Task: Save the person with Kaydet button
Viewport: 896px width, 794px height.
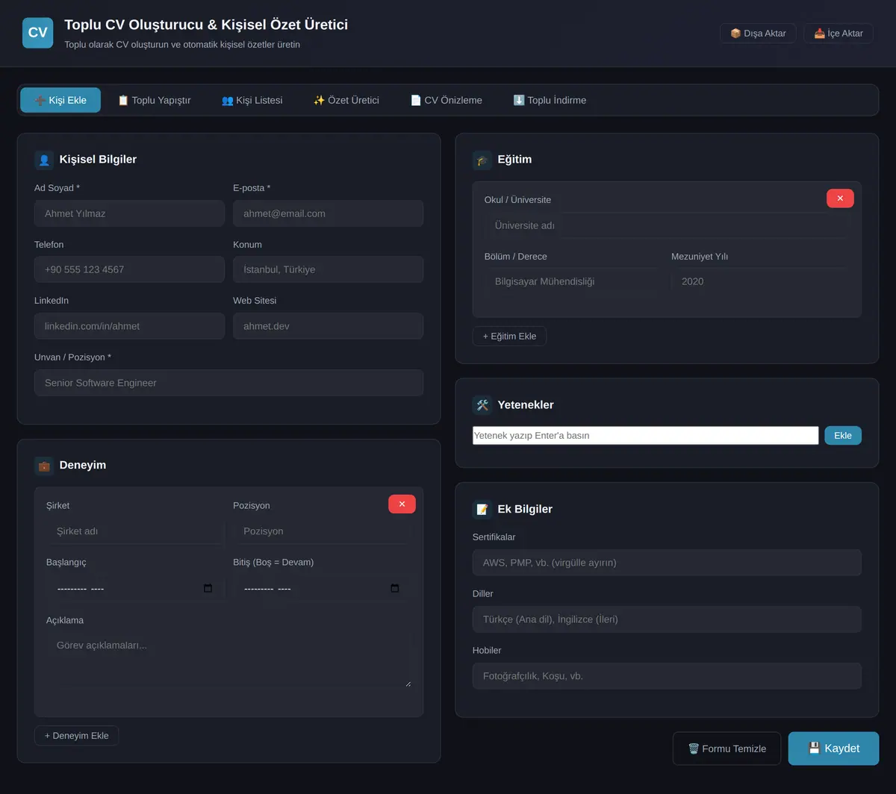Action: 833,748
